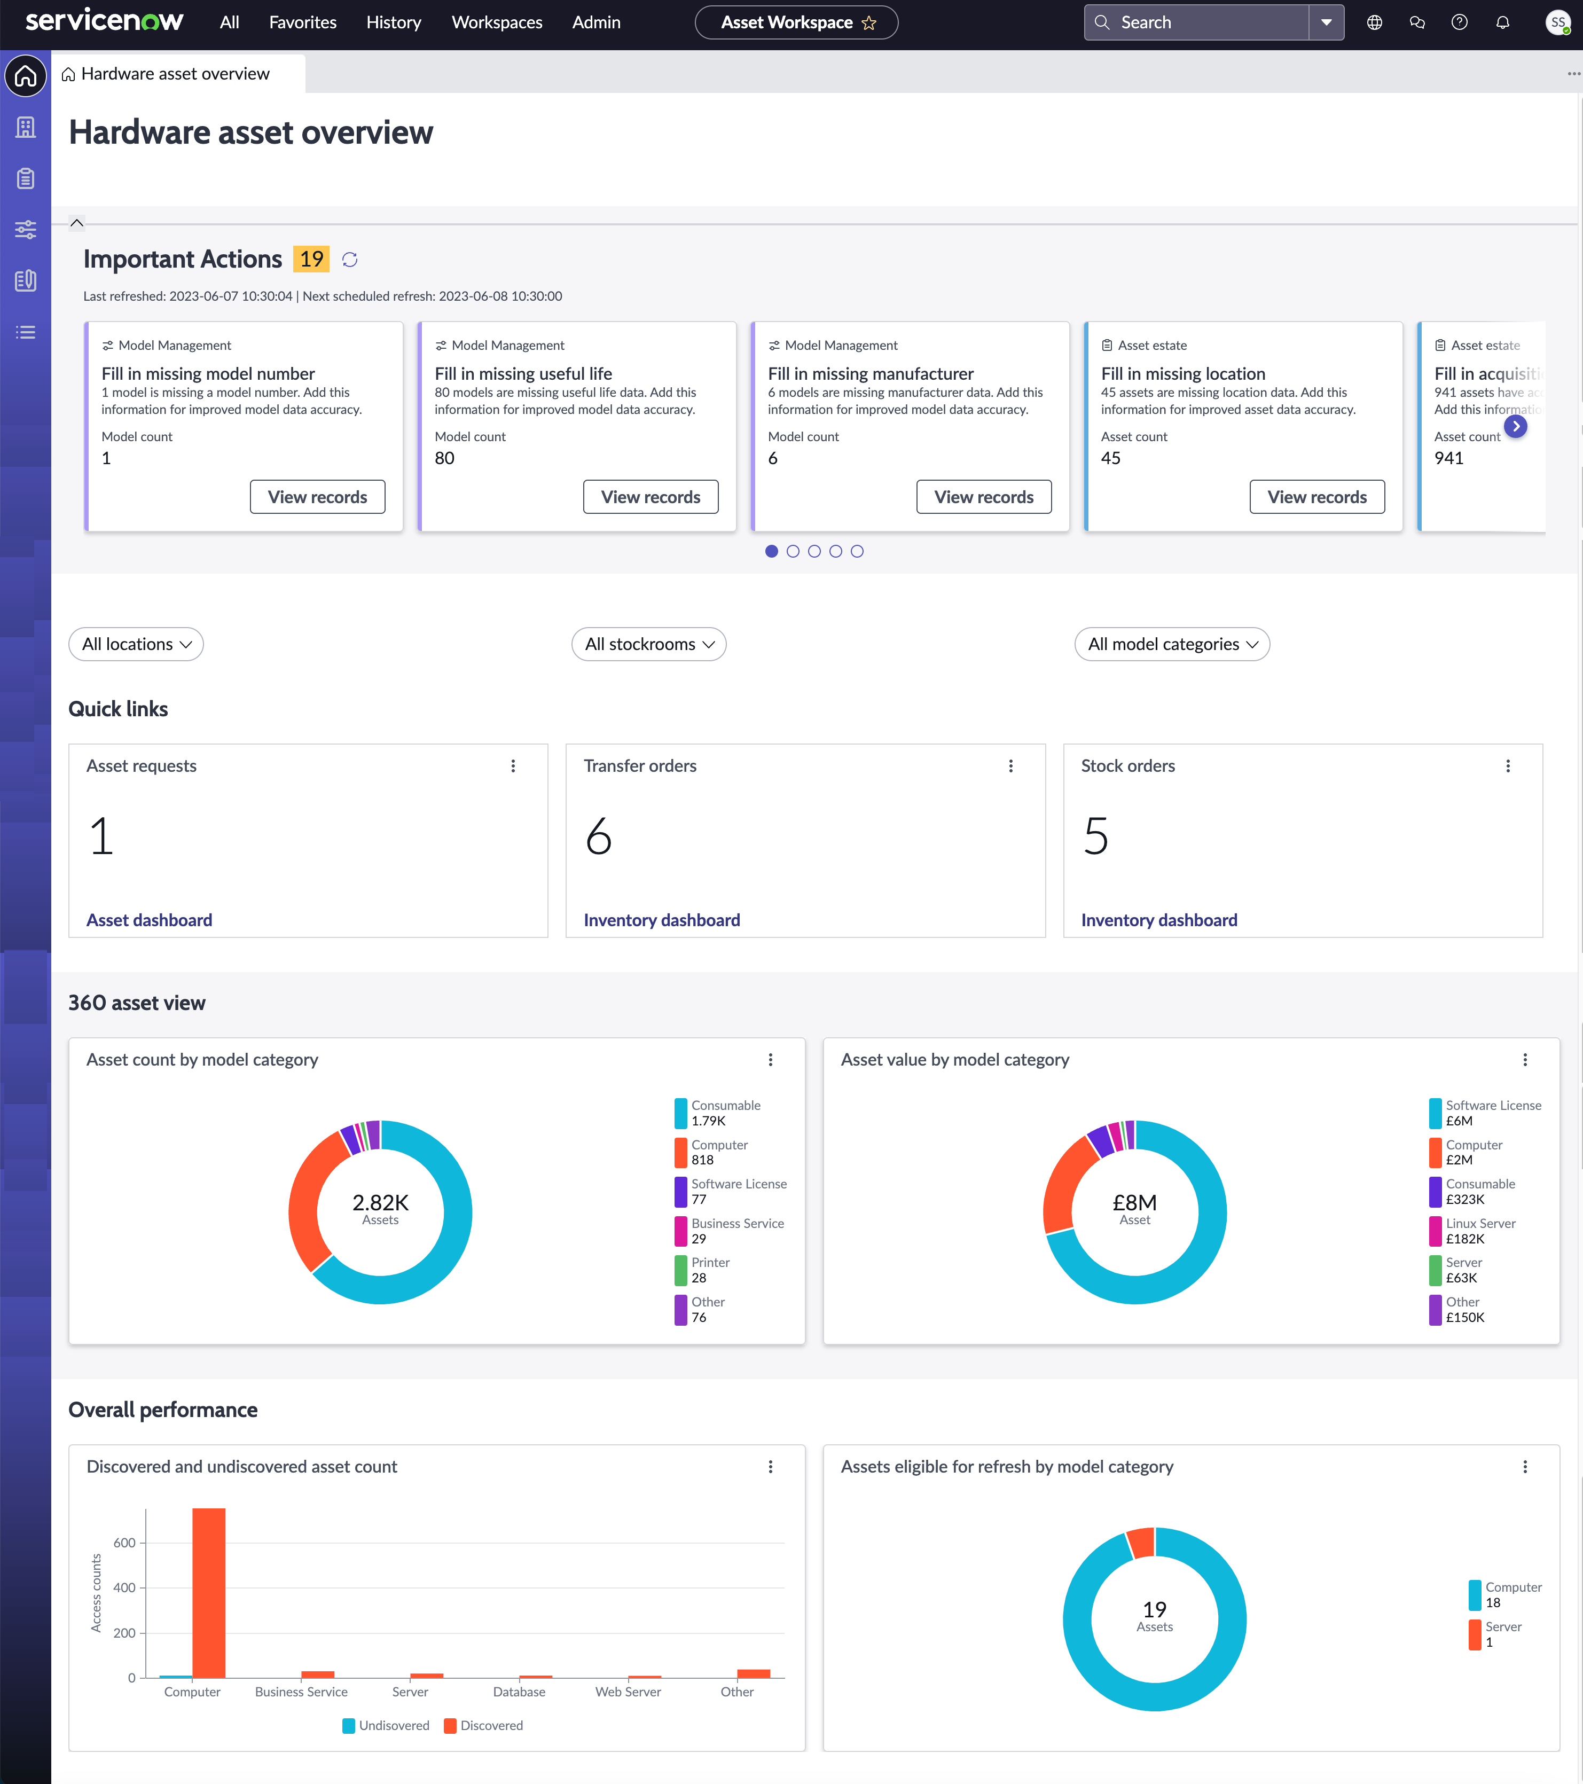The height and width of the screenshot is (1784, 1583).
Task: Favorite Asset Workspace with star icon
Action: pos(869,22)
